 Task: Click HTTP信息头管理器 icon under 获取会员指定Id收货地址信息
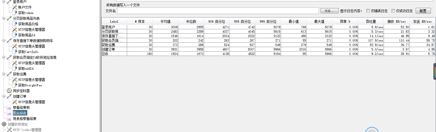click(15, 63)
